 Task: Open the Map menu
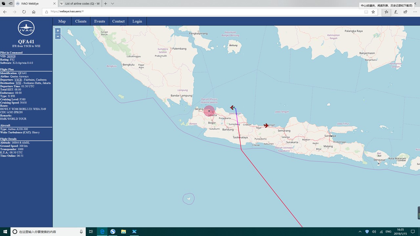pos(62,21)
